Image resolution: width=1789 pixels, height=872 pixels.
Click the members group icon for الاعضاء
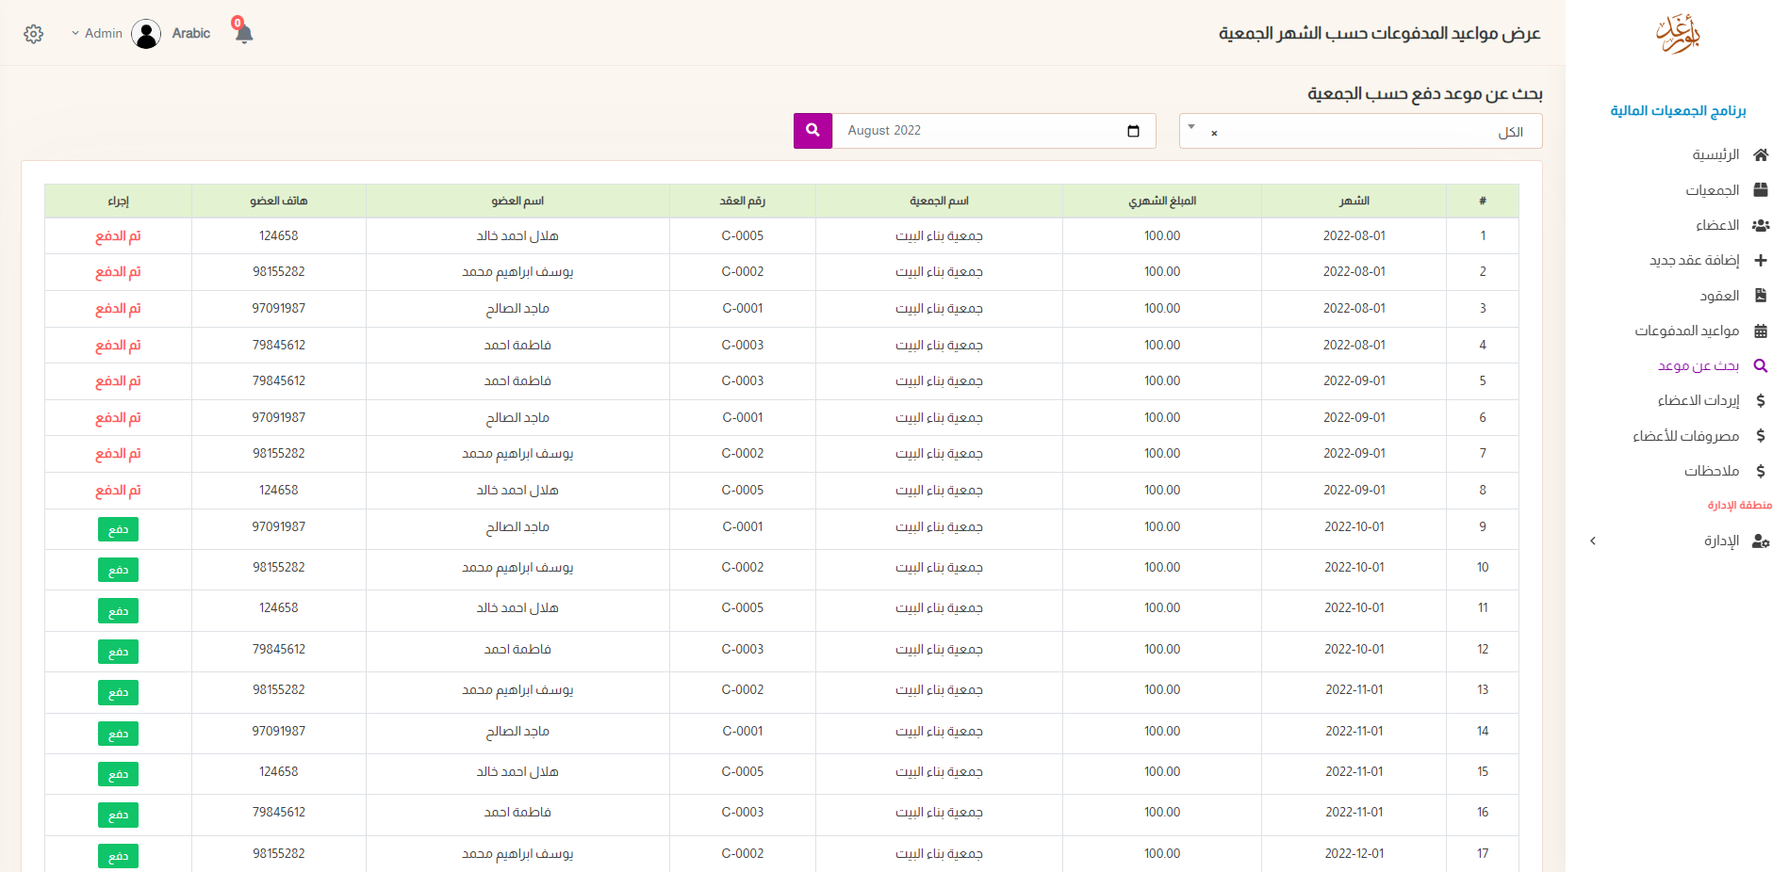click(x=1760, y=225)
